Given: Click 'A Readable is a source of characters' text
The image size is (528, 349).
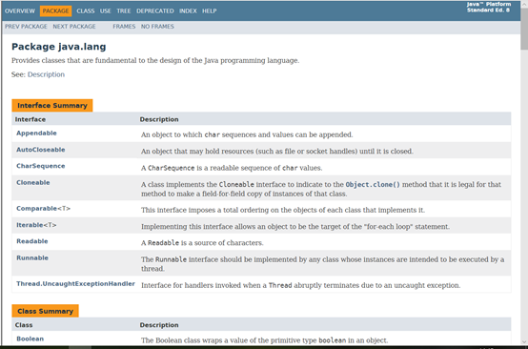Looking at the screenshot, I should pyautogui.click(x=202, y=243).
